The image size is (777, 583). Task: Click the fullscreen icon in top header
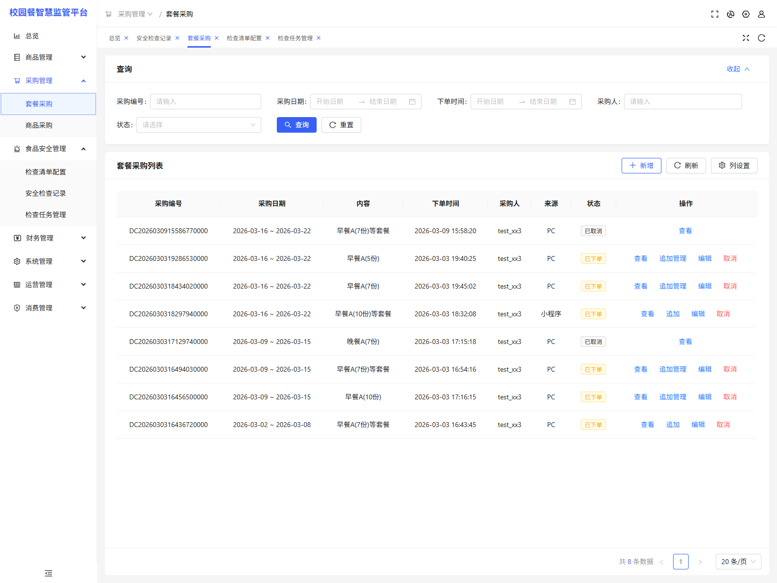pos(715,14)
